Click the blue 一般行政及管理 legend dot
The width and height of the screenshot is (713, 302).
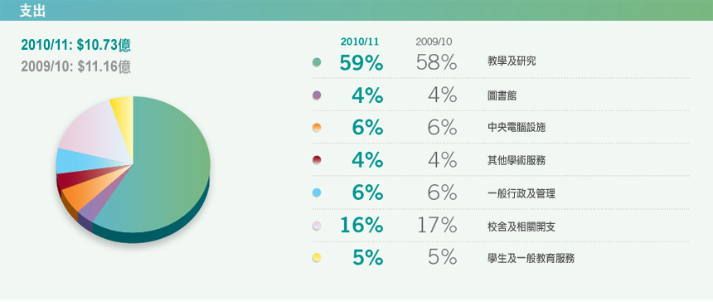pos(317,192)
